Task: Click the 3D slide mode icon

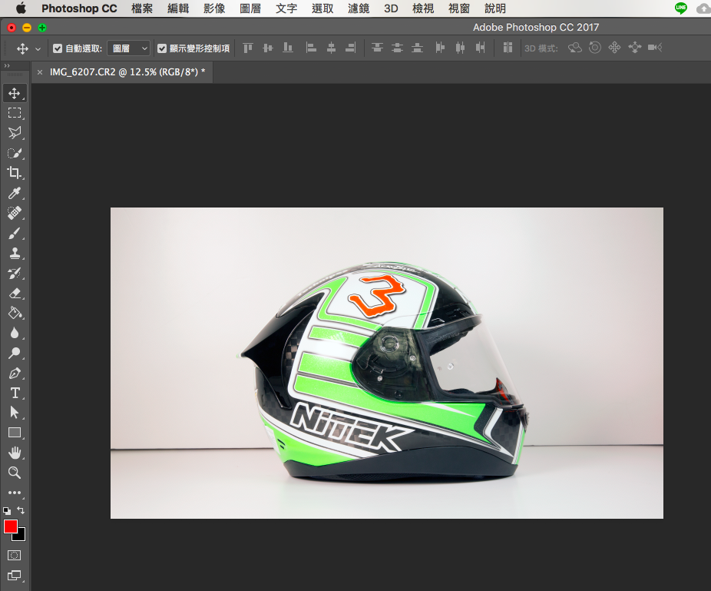Action: pos(635,48)
